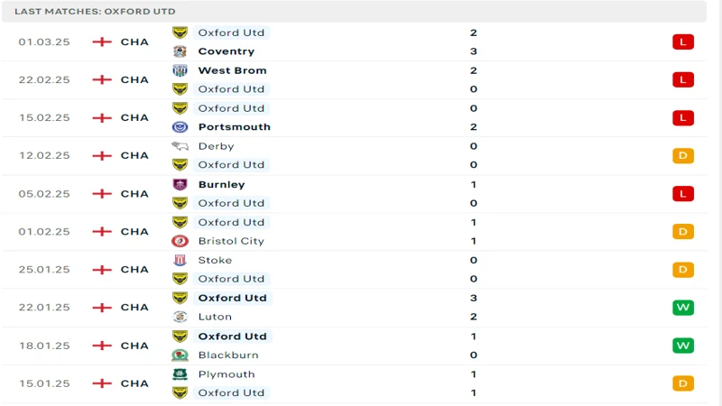Open the Portsmouth team link
The height and width of the screenshot is (406, 722).
click(235, 127)
